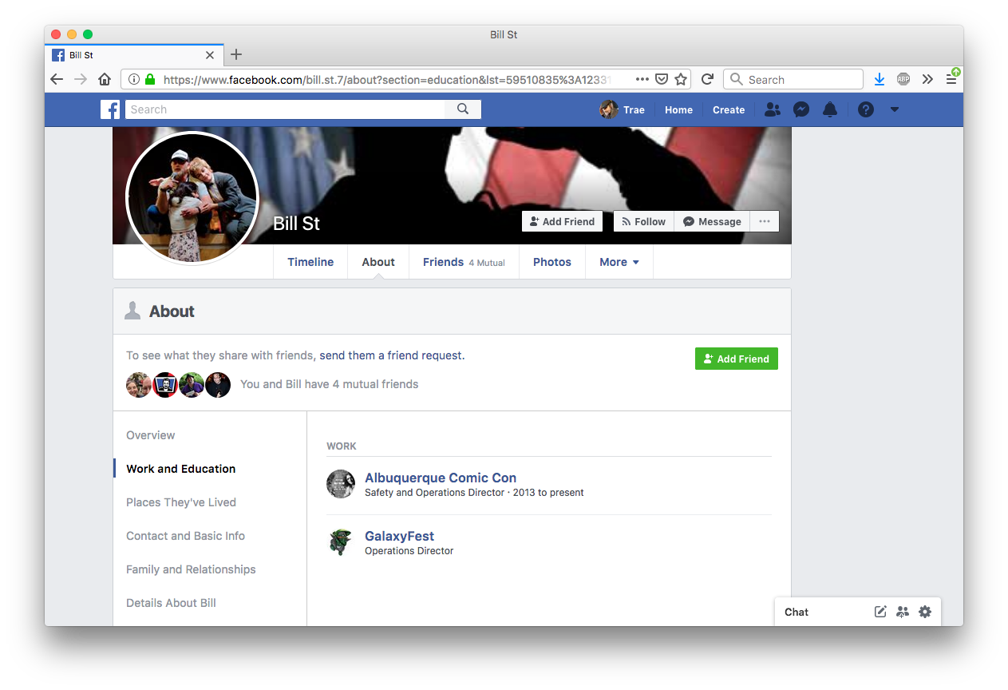Open the Photos tab
This screenshot has width=1008, height=690.
point(552,262)
